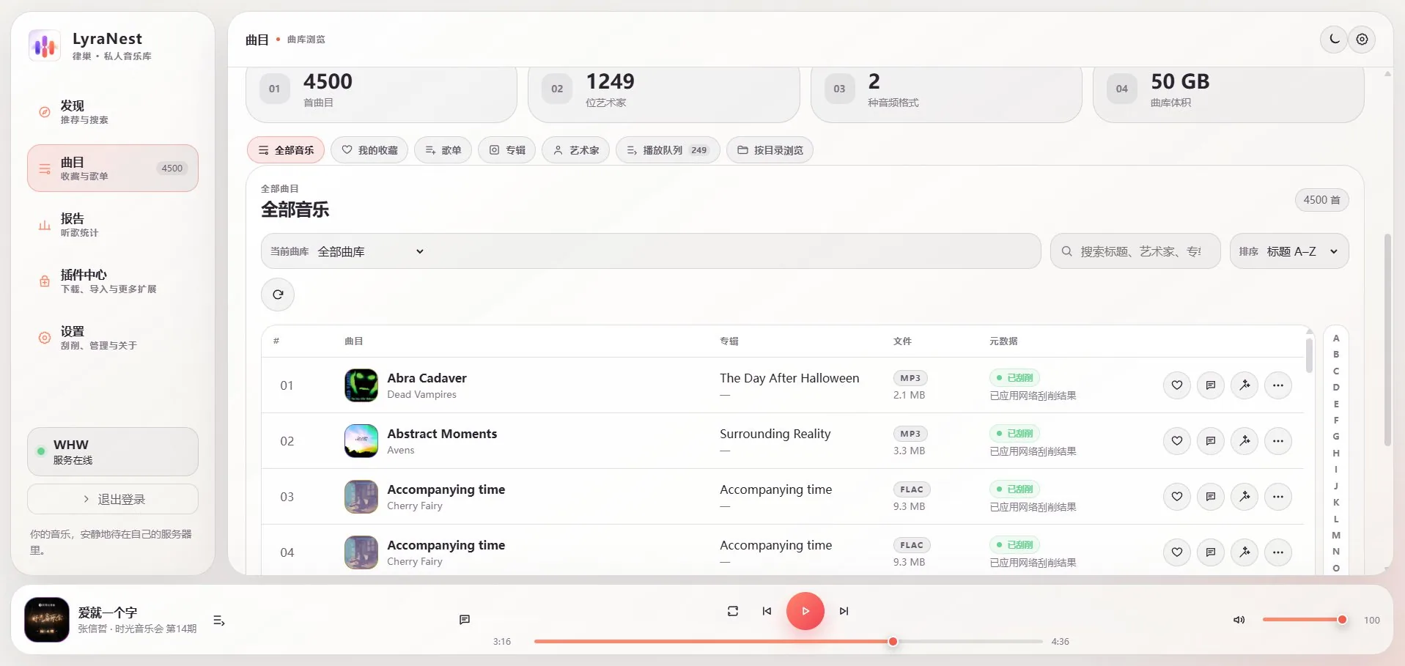Skip to next track
Screen dimensions: 1405x666
tap(844, 611)
